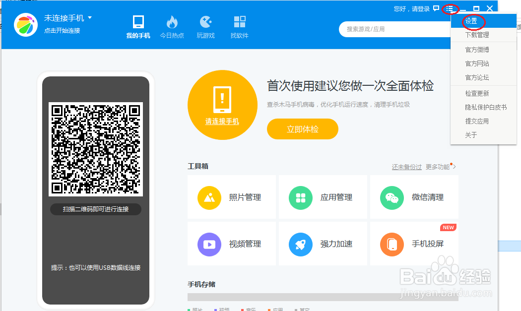Click the NEW badge on 手机投屏
521x311 pixels.
click(448, 228)
